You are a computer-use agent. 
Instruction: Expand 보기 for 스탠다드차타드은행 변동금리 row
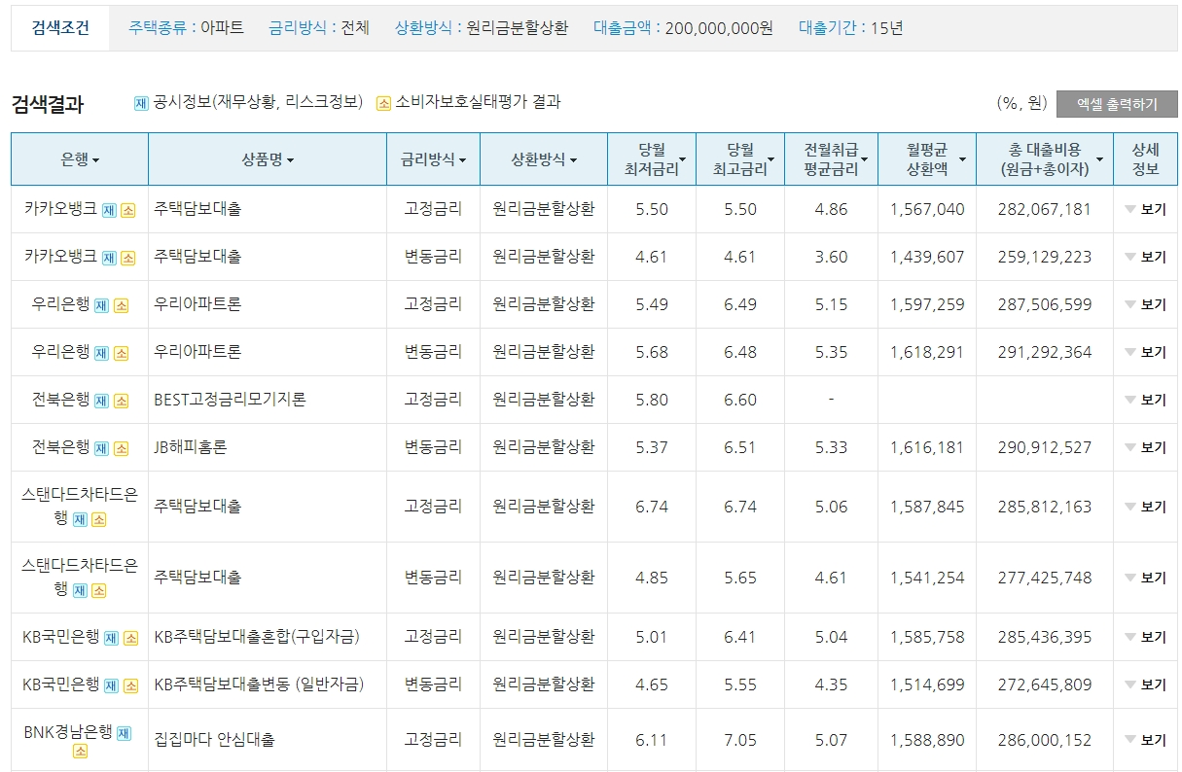pyautogui.click(x=1145, y=579)
